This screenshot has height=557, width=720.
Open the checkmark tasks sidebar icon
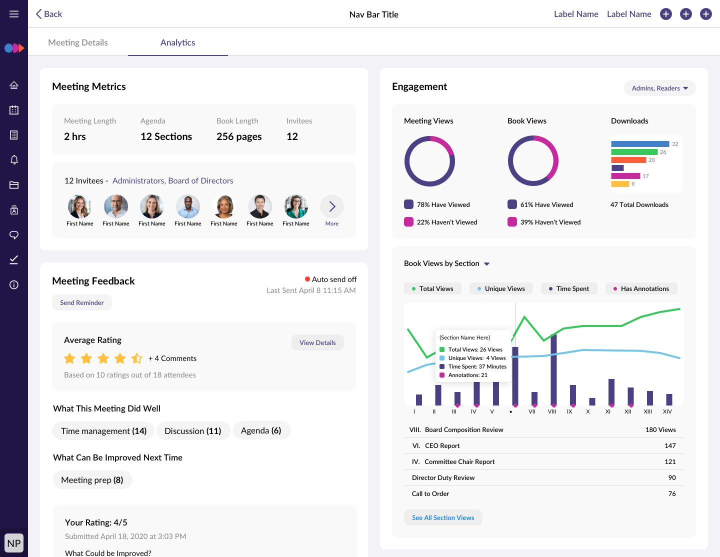[14, 260]
